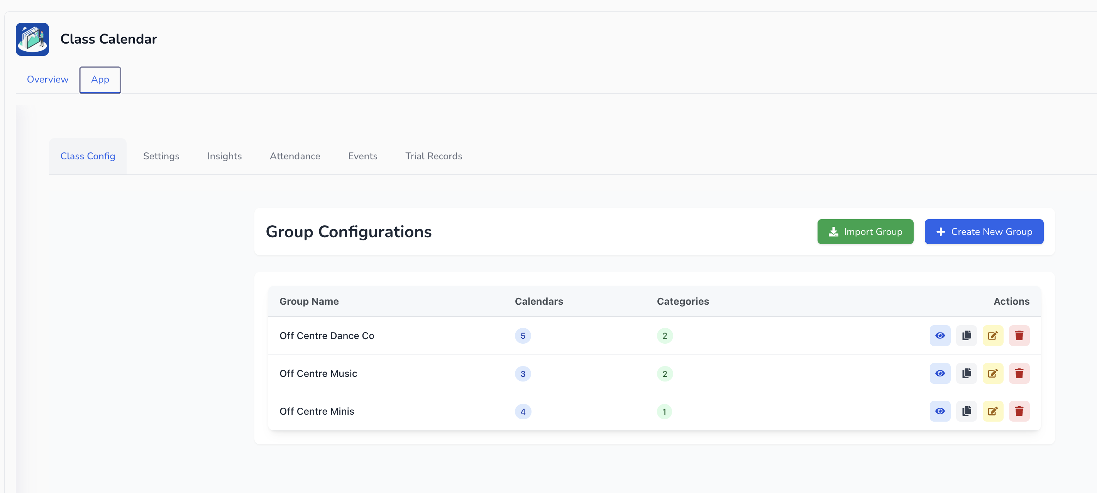Click calendars badge 5 for Dance Co
Viewport: 1097px width, 493px height.
click(x=523, y=336)
